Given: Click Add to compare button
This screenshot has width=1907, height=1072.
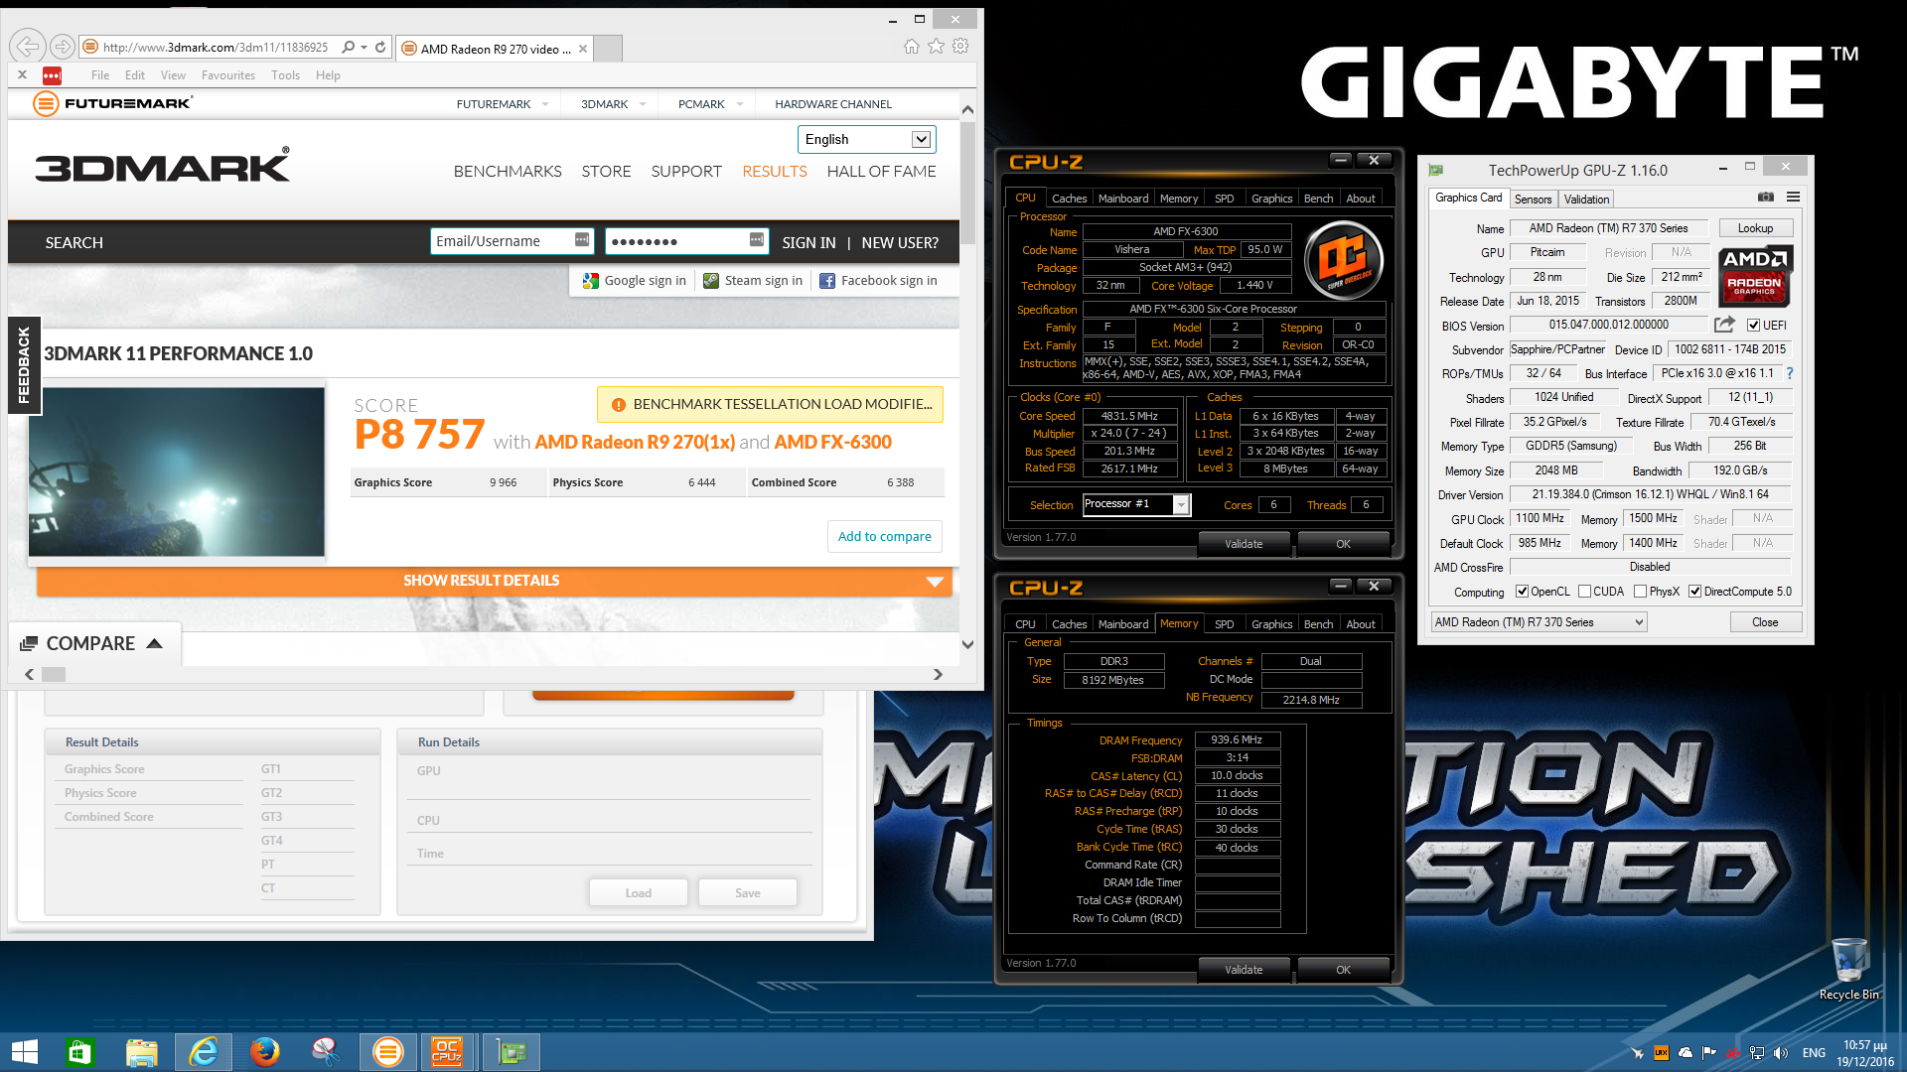Looking at the screenshot, I should (x=884, y=537).
